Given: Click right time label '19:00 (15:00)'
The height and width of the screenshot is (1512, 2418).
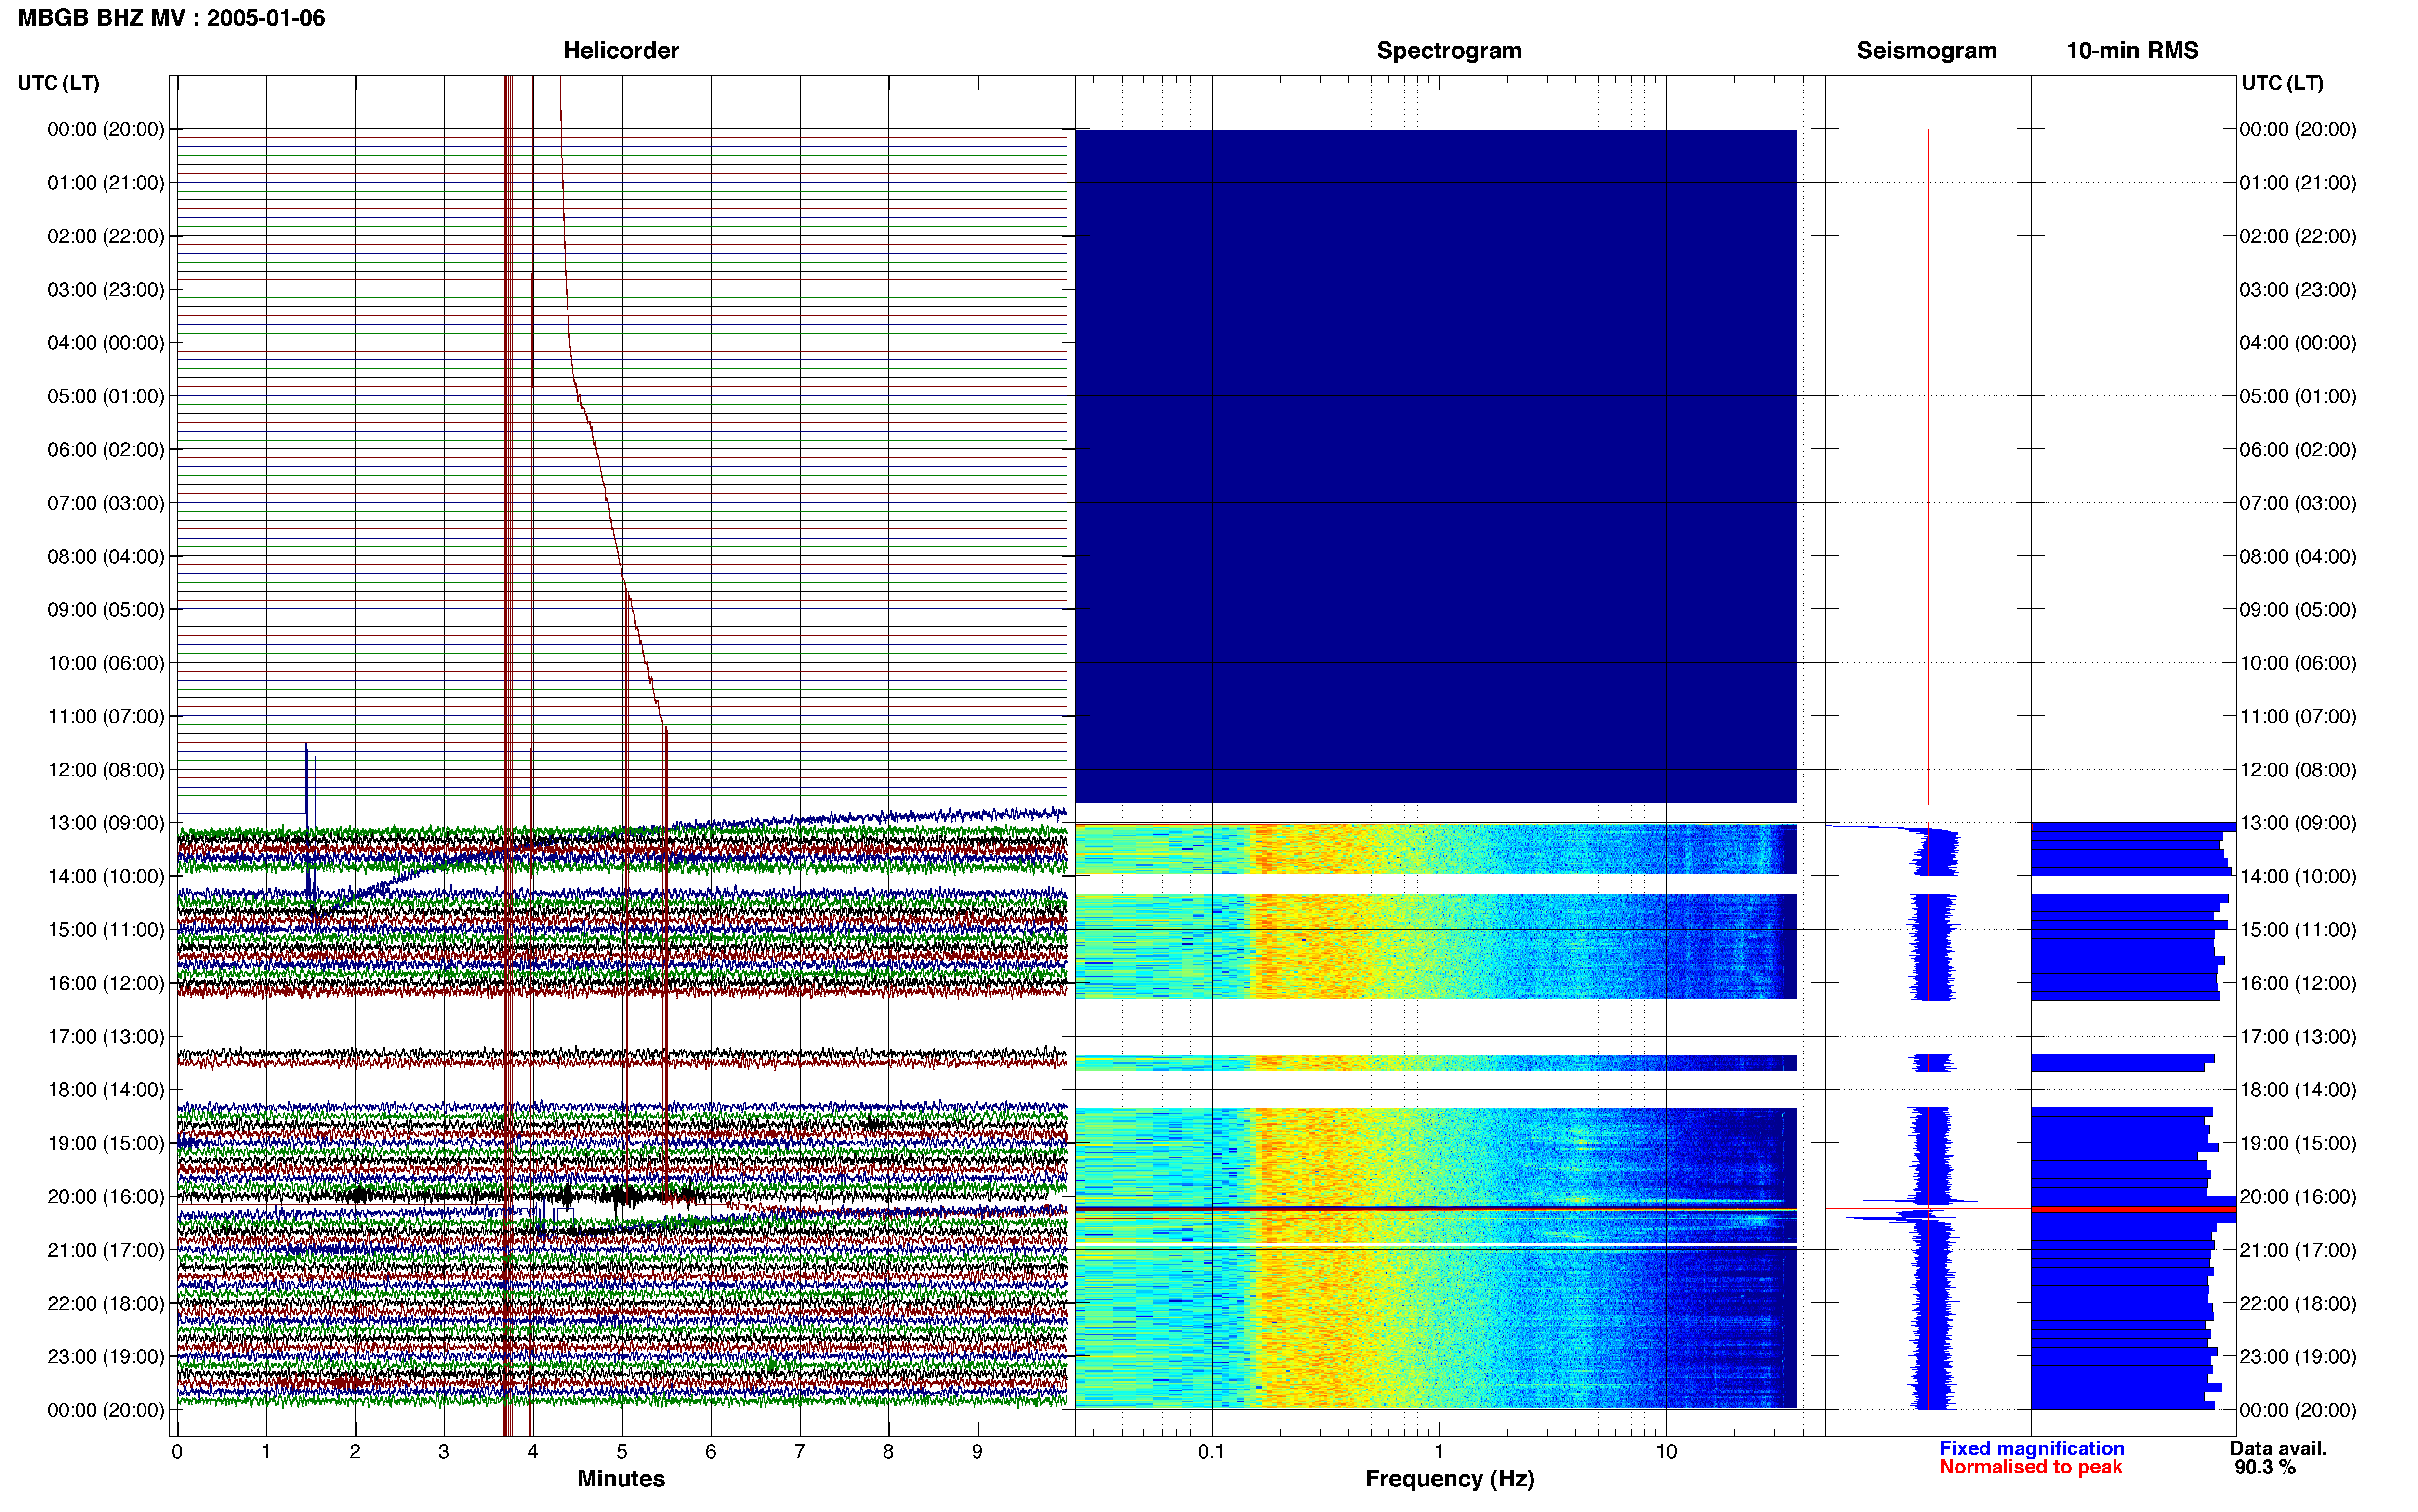Looking at the screenshot, I should 2297,1142.
